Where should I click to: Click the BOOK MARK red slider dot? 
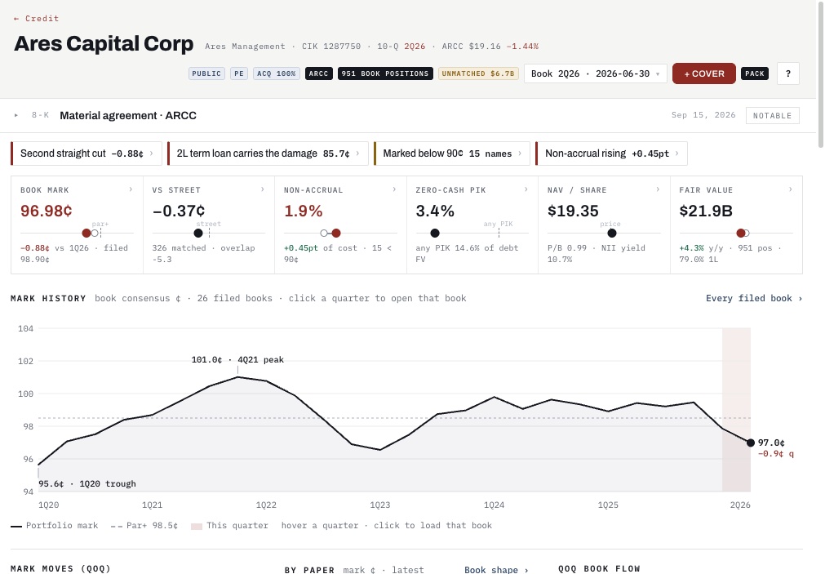[x=86, y=234]
